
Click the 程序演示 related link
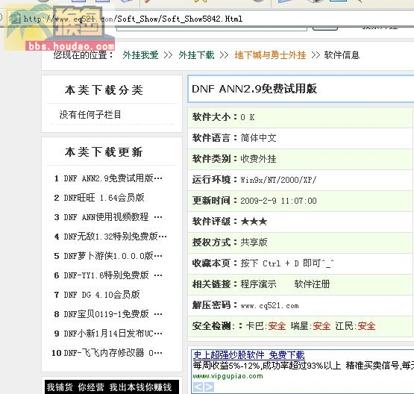pyautogui.click(x=258, y=284)
